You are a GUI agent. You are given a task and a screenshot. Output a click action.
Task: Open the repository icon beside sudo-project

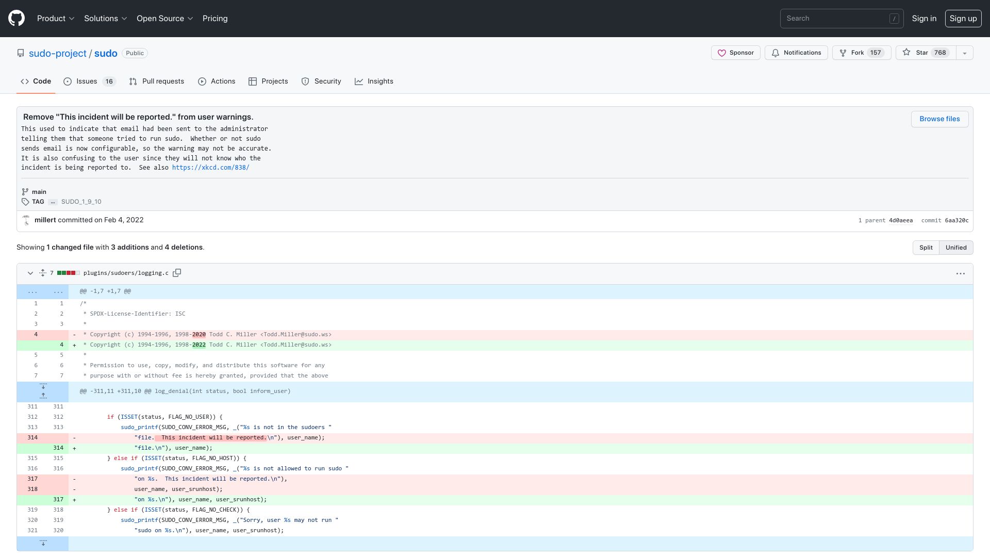(x=21, y=53)
